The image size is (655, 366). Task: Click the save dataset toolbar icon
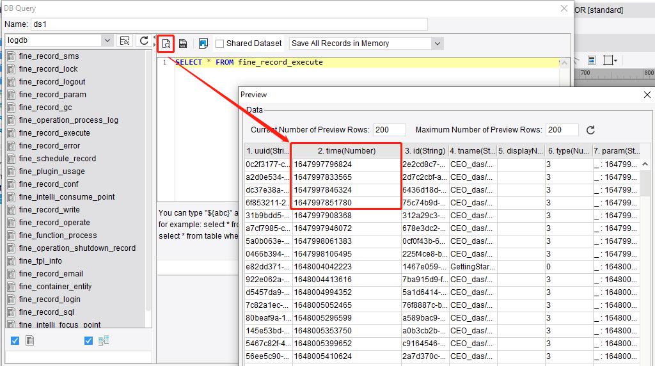coord(203,44)
